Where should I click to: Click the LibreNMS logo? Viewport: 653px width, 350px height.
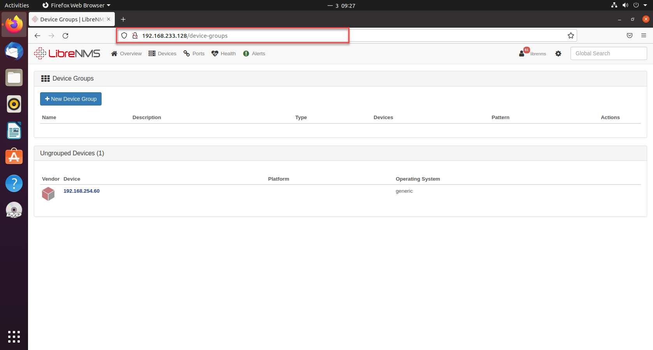67,53
